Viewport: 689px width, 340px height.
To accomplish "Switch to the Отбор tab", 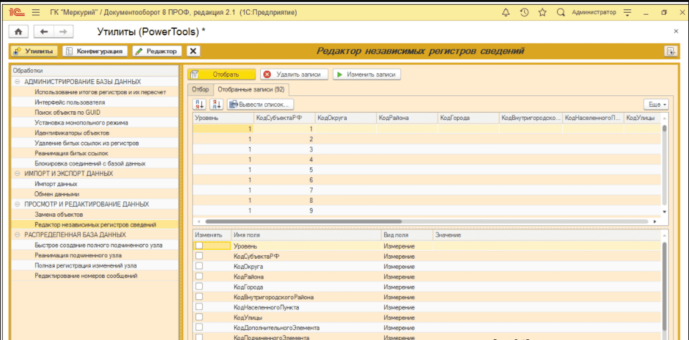I will [x=200, y=89].
